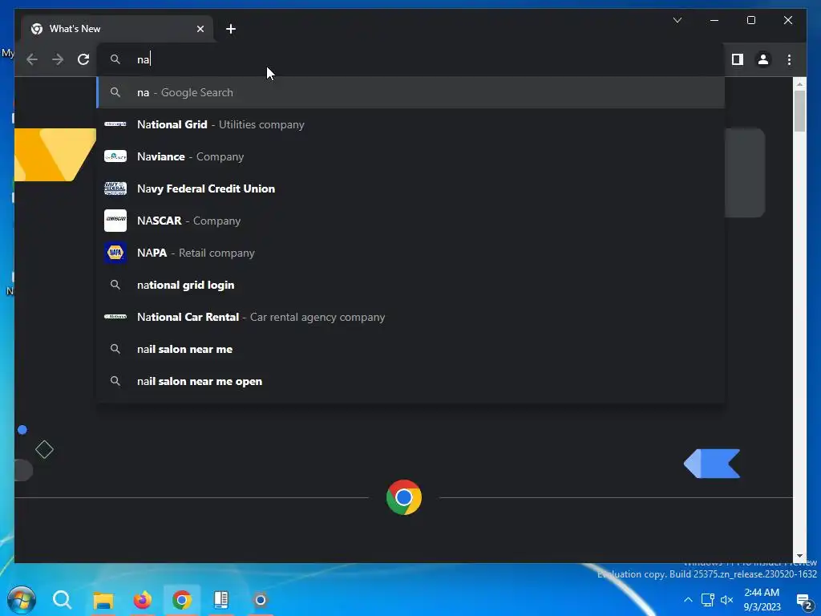
Task: Show hidden system tray icons
Action: pos(688,600)
